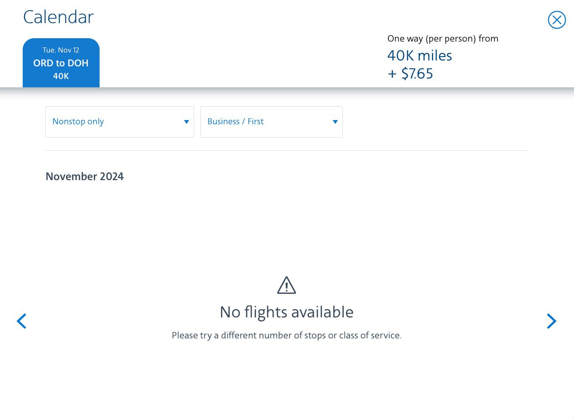574x419 pixels.
Task: Click the + $7.65 fare amount
Action: click(410, 73)
